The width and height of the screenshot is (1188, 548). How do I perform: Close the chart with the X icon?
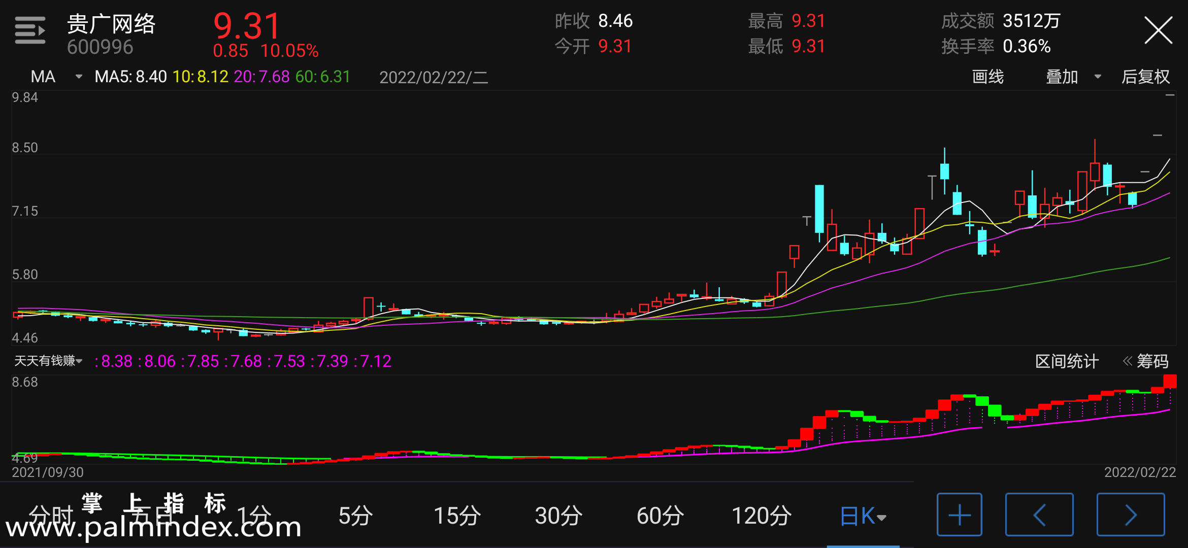point(1158,30)
